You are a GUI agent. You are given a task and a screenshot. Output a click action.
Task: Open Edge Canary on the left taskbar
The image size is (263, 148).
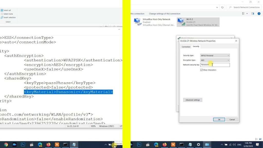pos(40,144)
